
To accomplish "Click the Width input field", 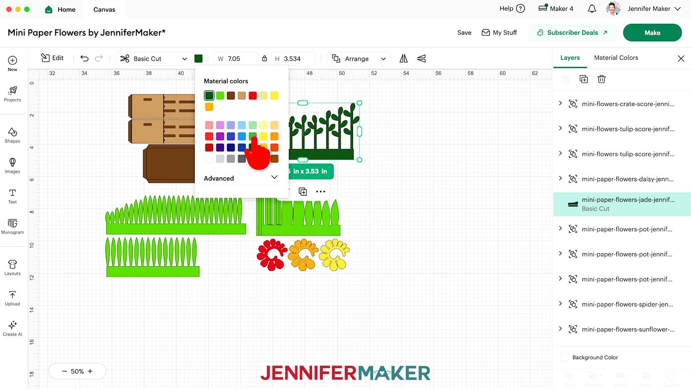I will point(236,58).
